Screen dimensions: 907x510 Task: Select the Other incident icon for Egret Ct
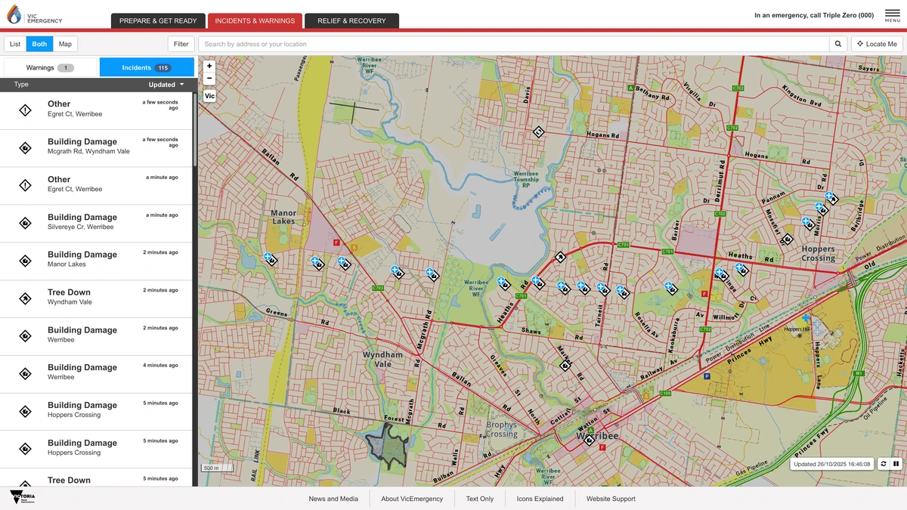pyautogui.click(x=24, y=108)
